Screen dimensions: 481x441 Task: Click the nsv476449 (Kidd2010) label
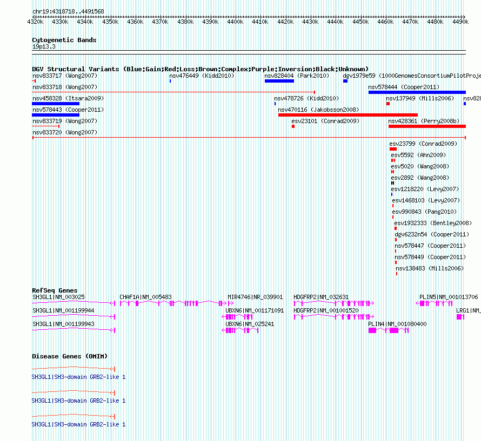[202, 76]
